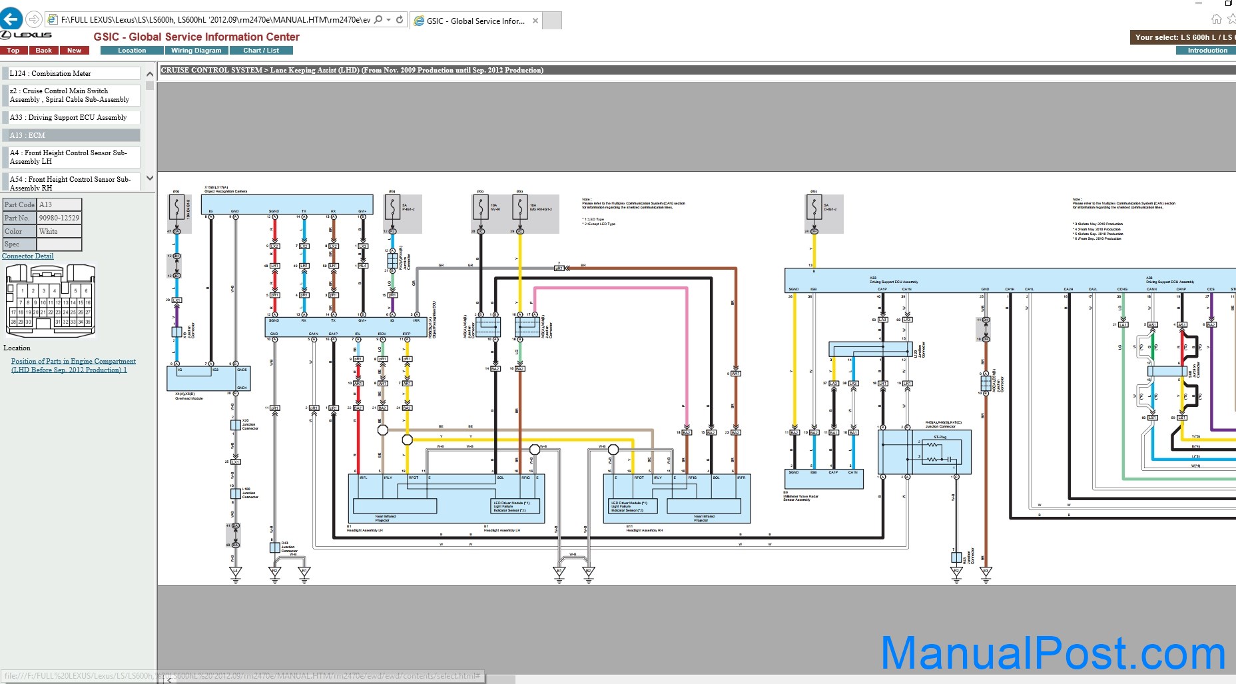Click the browser forward arrow button
1236x684 pixels.
point(34,20)
